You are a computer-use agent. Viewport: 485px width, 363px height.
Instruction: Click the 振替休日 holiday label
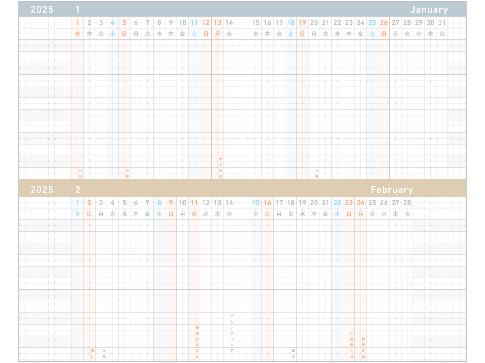(x=363, y=348)
